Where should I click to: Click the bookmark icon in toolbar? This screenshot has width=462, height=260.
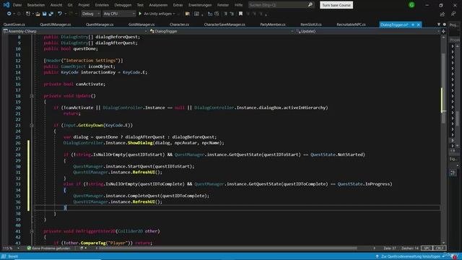point(240,14)
